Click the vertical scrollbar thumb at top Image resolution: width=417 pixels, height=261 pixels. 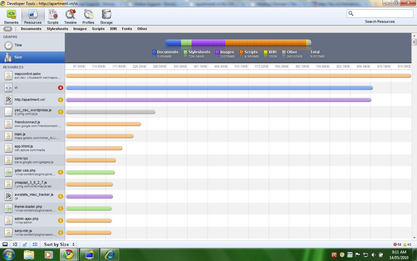(x=414, y=42)
